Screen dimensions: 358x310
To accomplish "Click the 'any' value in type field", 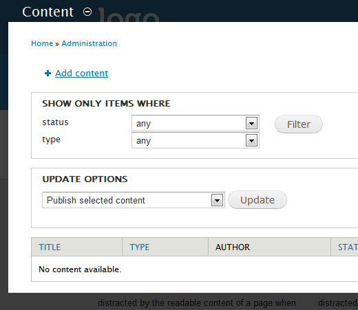I will pyautogui.click(x=143, y=141).
